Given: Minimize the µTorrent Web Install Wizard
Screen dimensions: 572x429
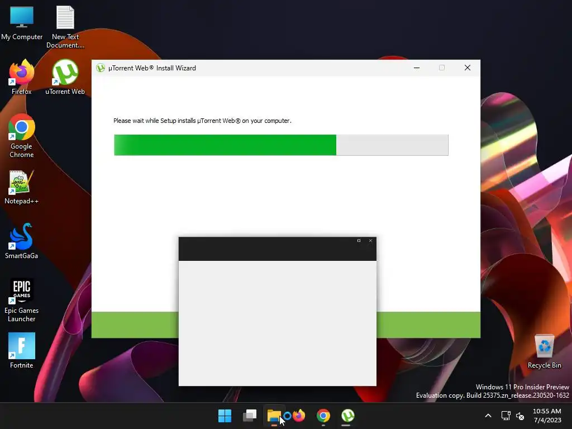Looking at the screenshot, I should [417, 68].
